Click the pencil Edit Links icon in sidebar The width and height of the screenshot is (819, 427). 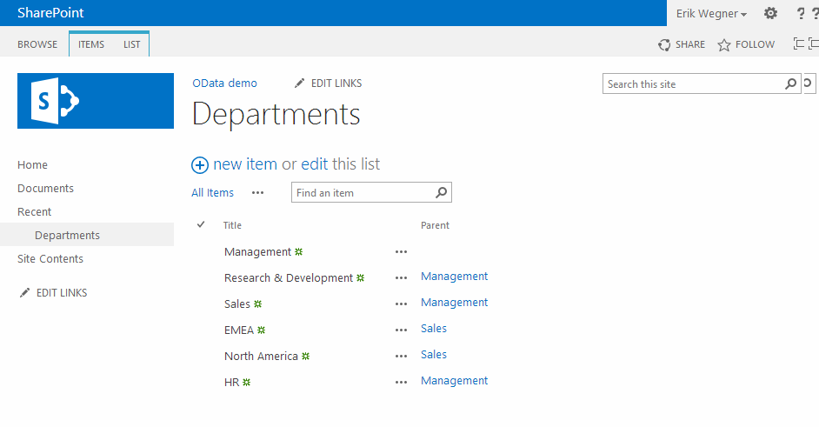[25, 293]
